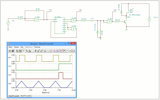Click the zoom out magnifier icon
This screenshot has width=160, height=100.
30,51
